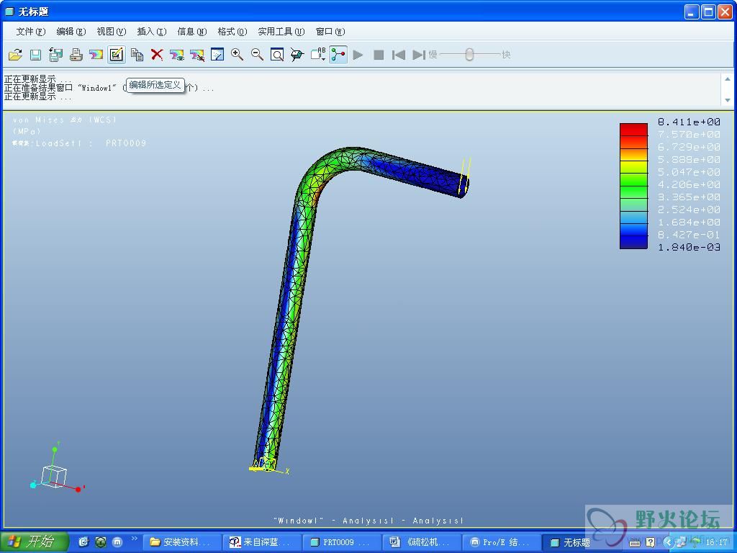Switch to PRT0009 taskbar window
The width and height of the screenshot is (737, 553).
tap(340, 542)
